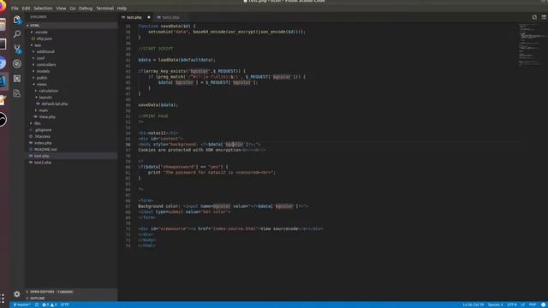Open the Help menu
The width and height of the screenshot is (548, 308).
(122, 8)
